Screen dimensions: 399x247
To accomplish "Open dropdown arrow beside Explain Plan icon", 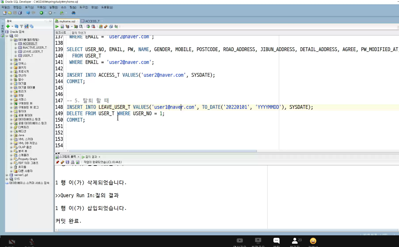I will click(x=72, y=27).
